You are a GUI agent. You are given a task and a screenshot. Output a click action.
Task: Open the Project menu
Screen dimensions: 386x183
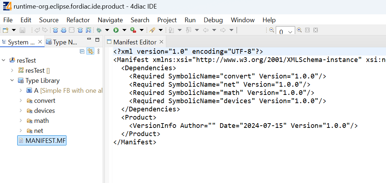pos(167,20)
